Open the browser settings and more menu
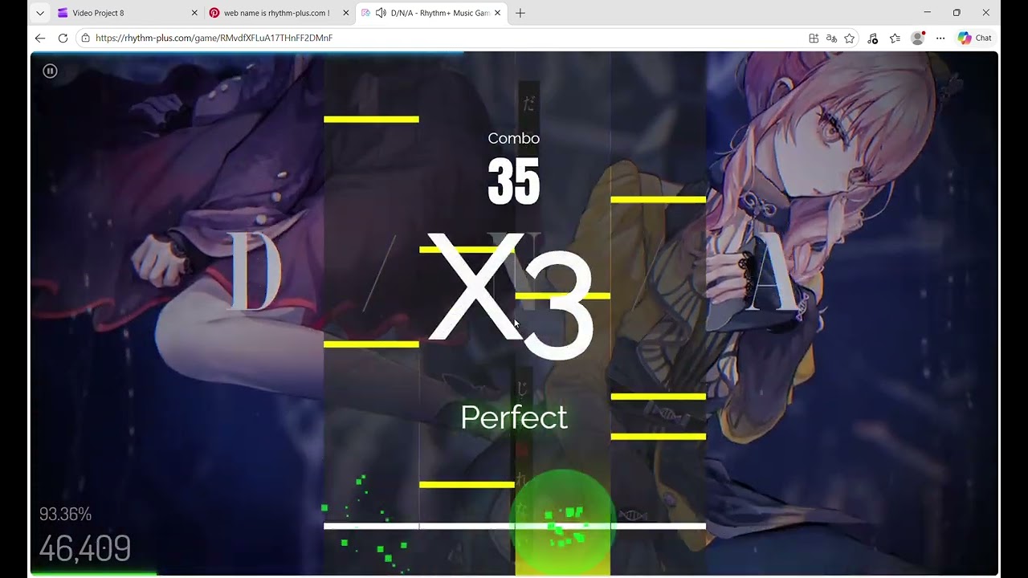Screen dimensions: 1028x578 [x=940, y=38]
